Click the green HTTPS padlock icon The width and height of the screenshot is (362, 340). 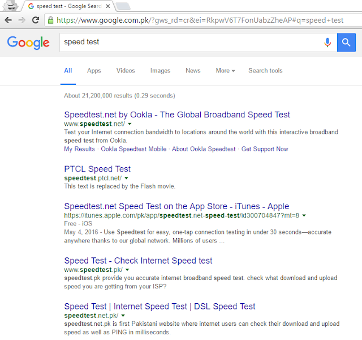[x=50, y=20]
